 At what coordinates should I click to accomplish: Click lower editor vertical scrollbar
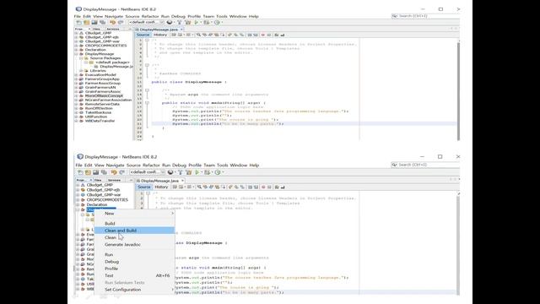click(x=458, y=243)
